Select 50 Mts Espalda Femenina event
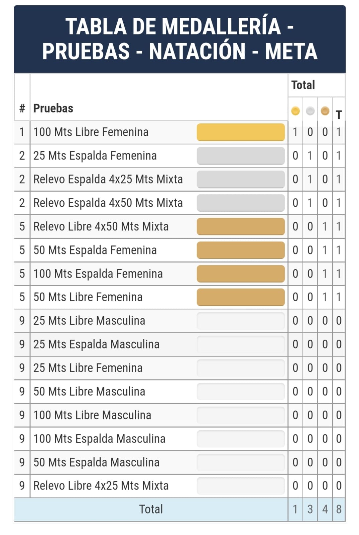Screen dimensions: 359x535 (x=95, y=250)
